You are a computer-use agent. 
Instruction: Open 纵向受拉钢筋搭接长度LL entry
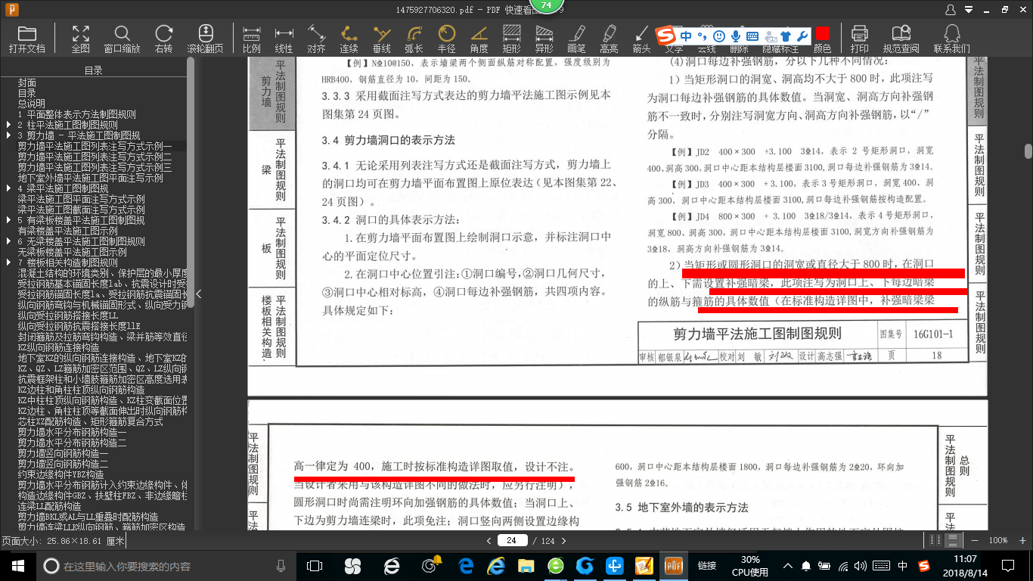click(68, 315)
